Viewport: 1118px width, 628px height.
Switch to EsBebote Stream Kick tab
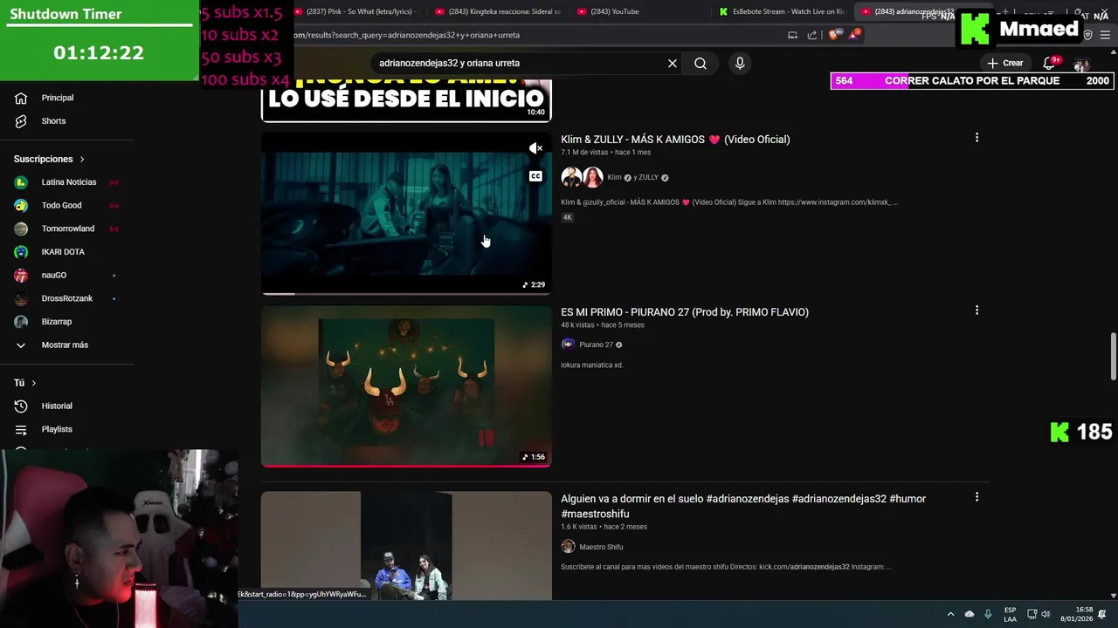783,11
